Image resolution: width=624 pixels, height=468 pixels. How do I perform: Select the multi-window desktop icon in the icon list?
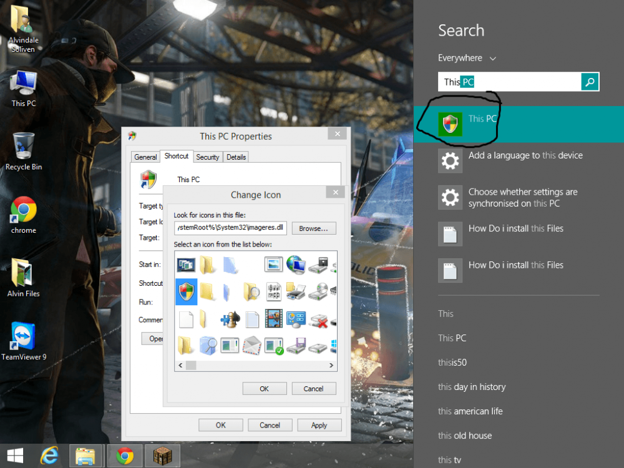tap(186, 265)
